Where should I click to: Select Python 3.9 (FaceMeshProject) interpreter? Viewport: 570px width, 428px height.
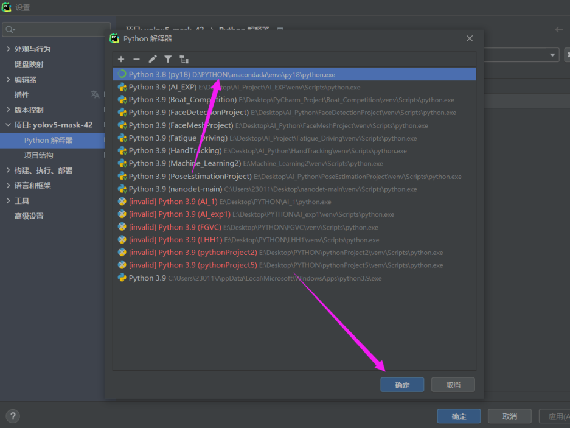coord(294,125)
